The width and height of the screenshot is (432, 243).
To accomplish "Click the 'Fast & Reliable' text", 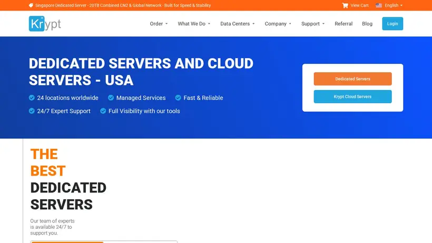I will pos(203,98).
